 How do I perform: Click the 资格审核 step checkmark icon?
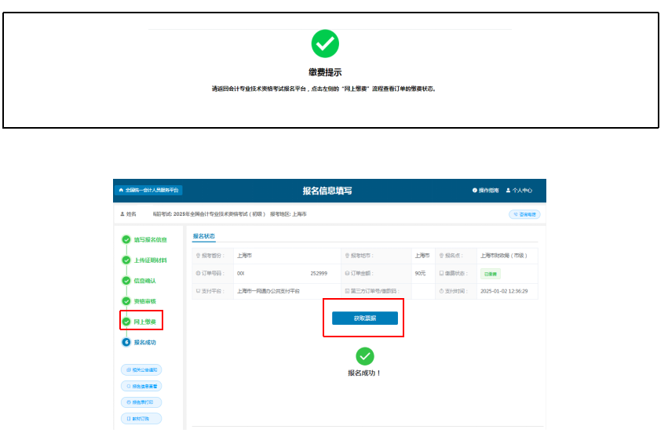tap(126, 301)
